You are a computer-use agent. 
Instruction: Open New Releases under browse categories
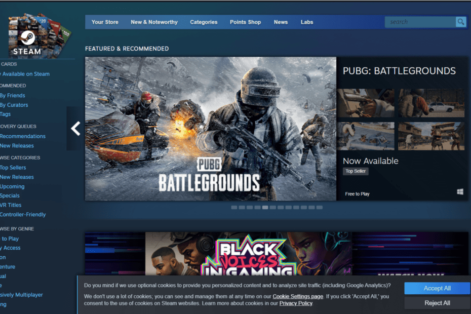click(17, 177)
